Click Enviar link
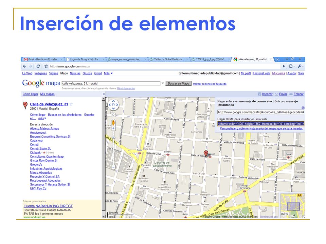This screenshot has height=244, width=326. coord(283,94)
